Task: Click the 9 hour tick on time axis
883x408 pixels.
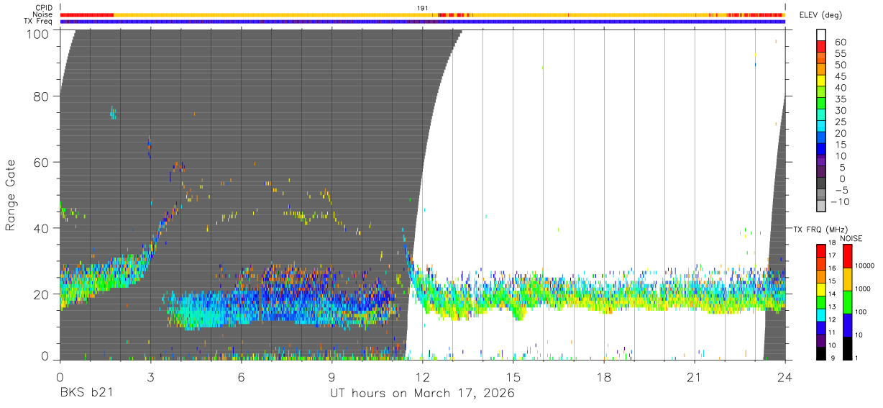Action: tap(331, 377)
